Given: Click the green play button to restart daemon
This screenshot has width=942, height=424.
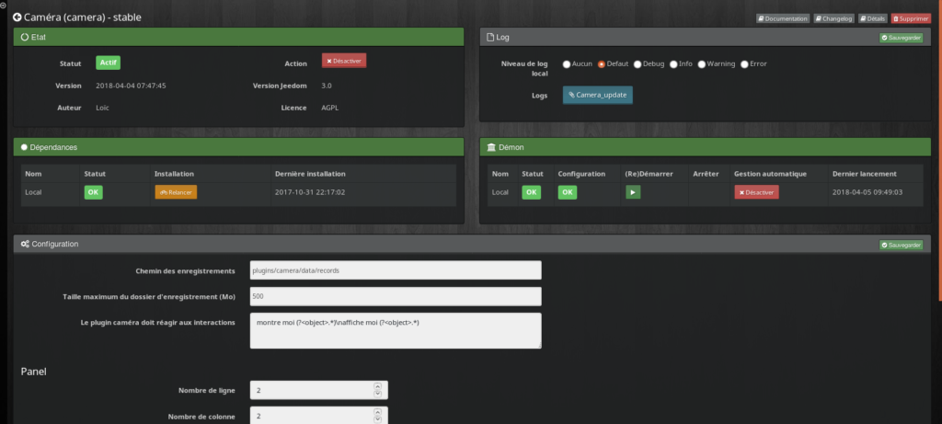Looking at the screenshot, I should [633, 192].
